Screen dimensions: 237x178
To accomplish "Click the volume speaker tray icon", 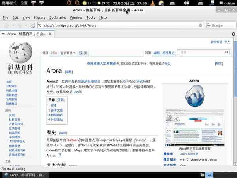I will [x=186, y=3].
